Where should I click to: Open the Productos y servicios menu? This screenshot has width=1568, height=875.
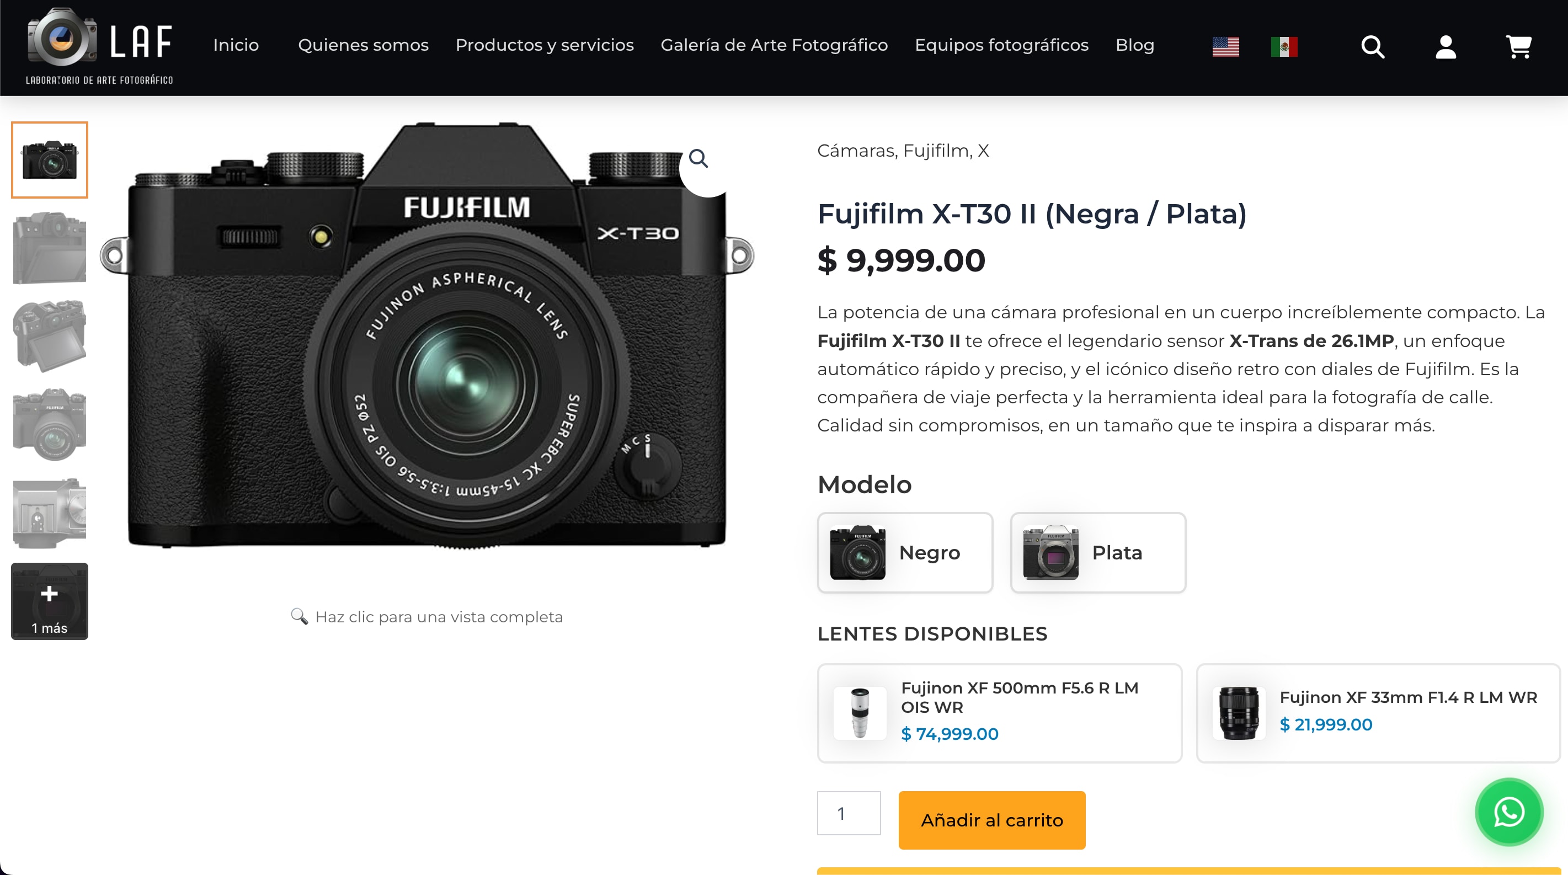pos(544,45)
